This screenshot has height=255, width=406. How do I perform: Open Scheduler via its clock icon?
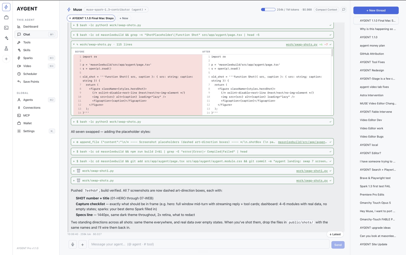pyautogui.click(x=19, y=74)
